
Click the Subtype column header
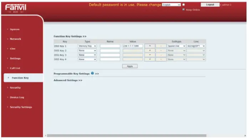(x=177, y=41)
